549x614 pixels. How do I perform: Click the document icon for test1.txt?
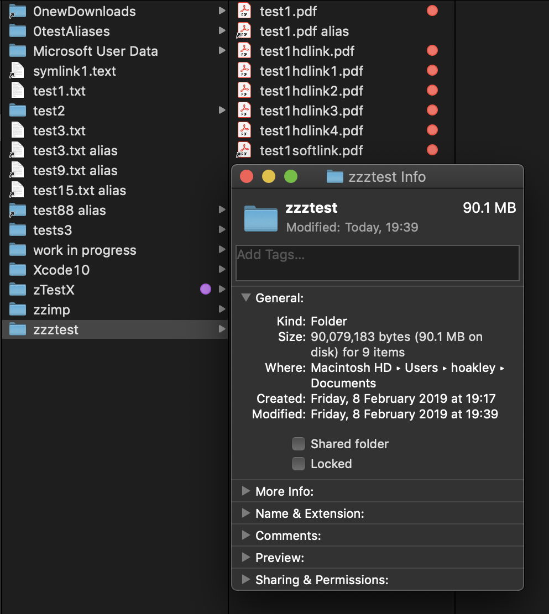coord(18,91)
